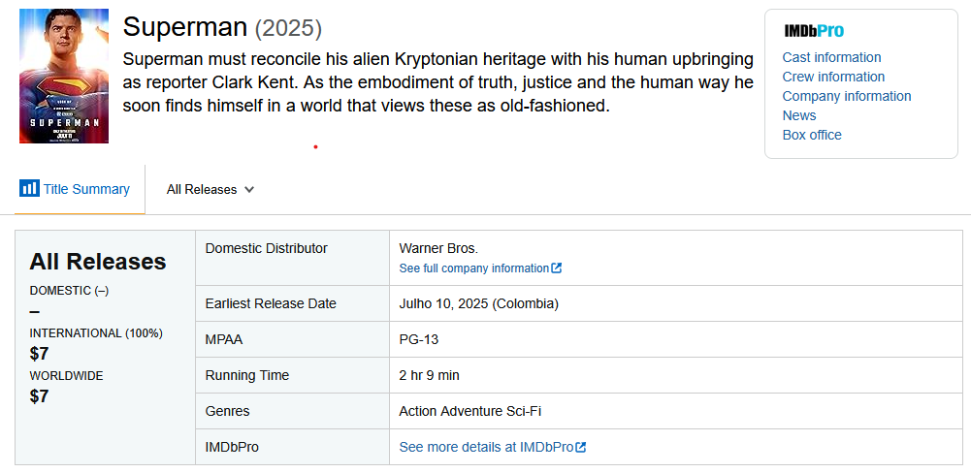Open the Superman movie poster thumbnail
The height and width of the screenshot is (473, 971).
(x=64, y=77)
